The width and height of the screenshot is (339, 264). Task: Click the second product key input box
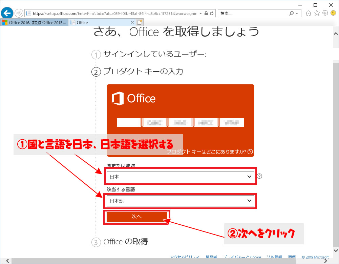154,122
